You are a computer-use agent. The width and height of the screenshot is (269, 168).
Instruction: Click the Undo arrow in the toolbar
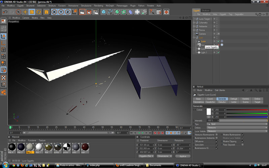click(x=5, y=12)
